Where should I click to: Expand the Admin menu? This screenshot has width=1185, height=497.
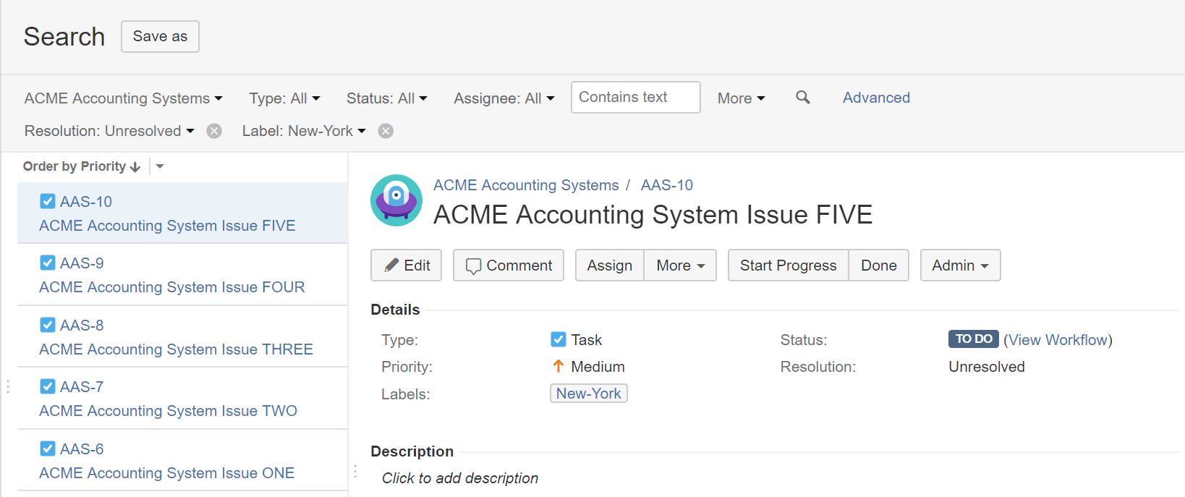click(x=960, y=266)
